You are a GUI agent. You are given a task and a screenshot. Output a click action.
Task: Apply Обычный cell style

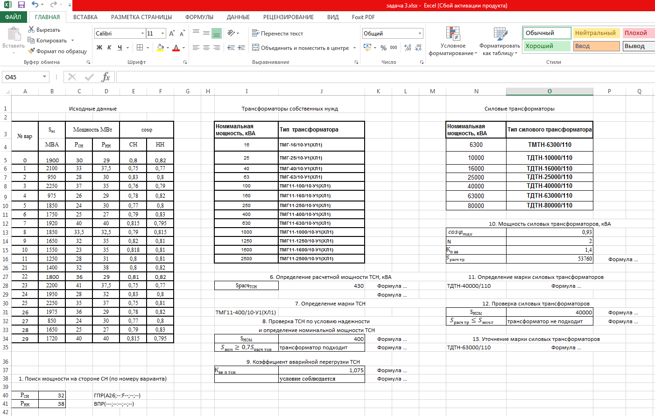(x=547, y=33)
